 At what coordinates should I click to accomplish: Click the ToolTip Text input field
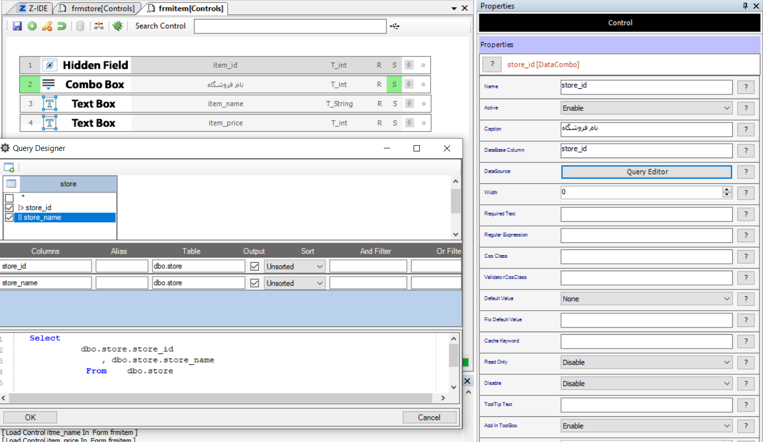point(646,405)
